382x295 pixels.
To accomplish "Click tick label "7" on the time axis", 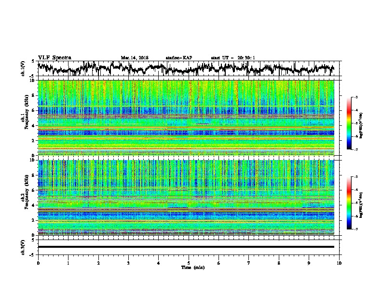I will point(249,263).
